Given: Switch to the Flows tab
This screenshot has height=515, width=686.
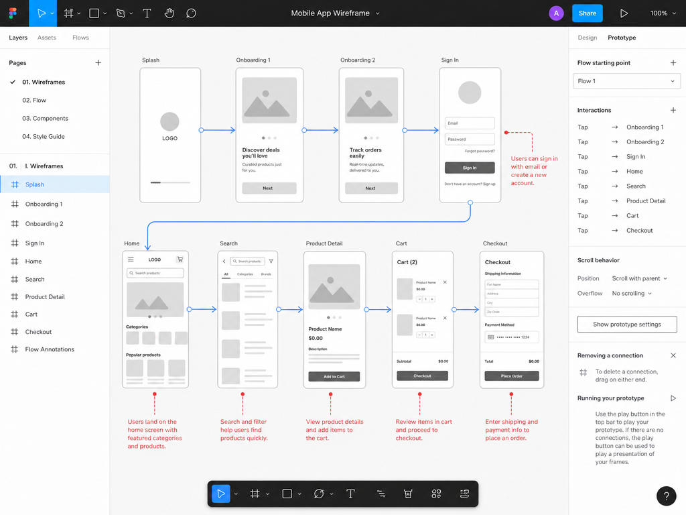Looking at the screenshot, I should 80,38.
